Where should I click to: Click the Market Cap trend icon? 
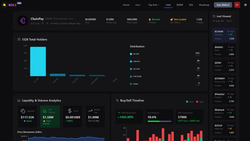pos(90,111)
